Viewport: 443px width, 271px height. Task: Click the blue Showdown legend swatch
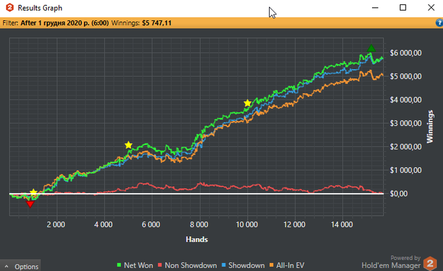(223, 265)
